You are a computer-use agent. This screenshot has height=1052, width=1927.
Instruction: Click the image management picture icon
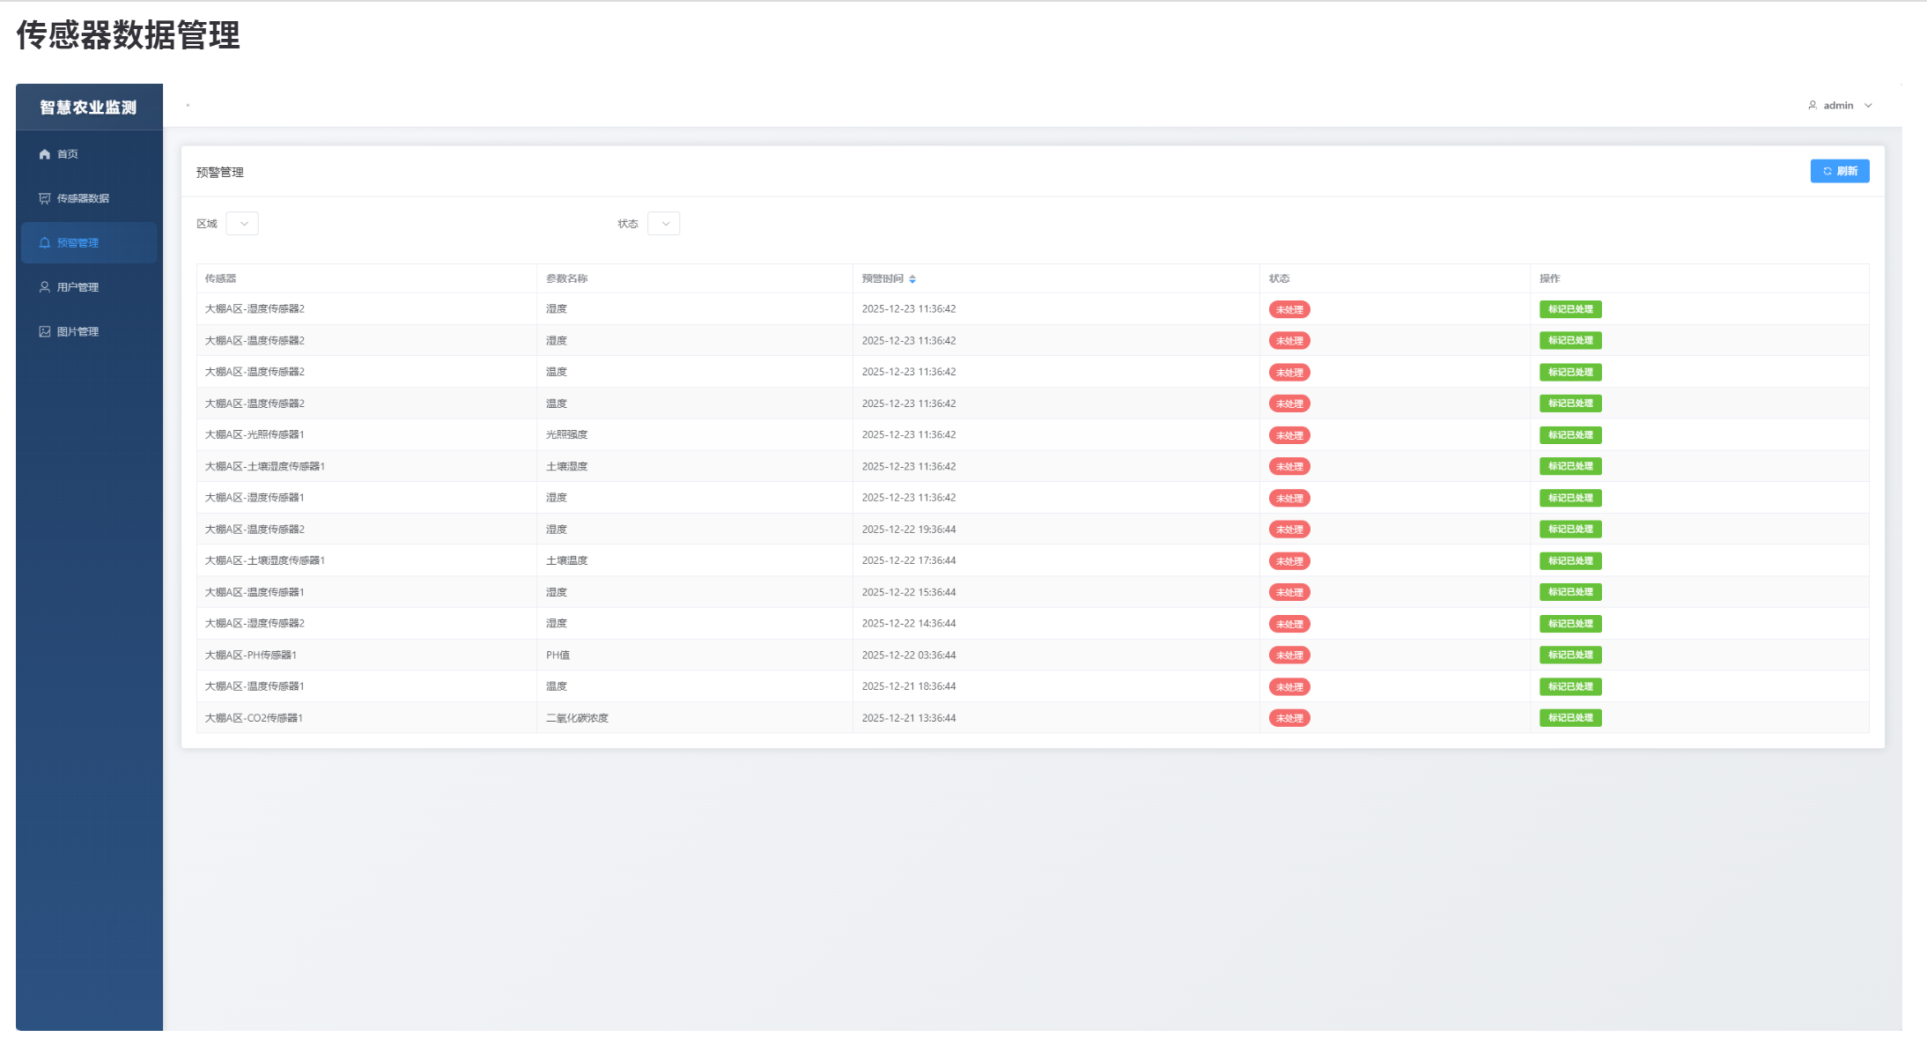tap(45, 331)
